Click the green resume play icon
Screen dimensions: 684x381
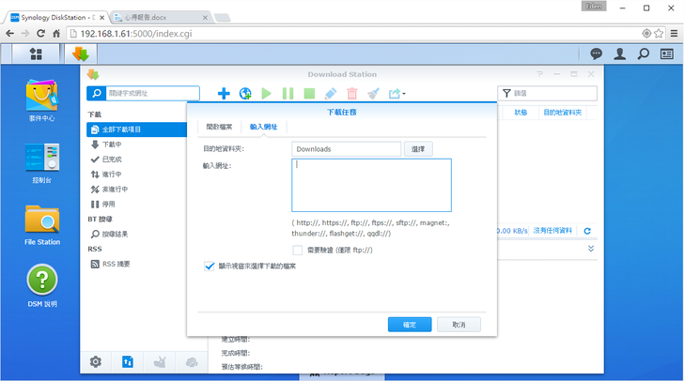[266, 93]
